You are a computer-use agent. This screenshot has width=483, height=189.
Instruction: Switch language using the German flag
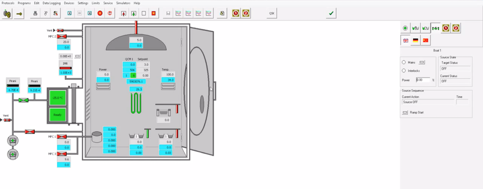pyautogui.click(x=415, y=40)
